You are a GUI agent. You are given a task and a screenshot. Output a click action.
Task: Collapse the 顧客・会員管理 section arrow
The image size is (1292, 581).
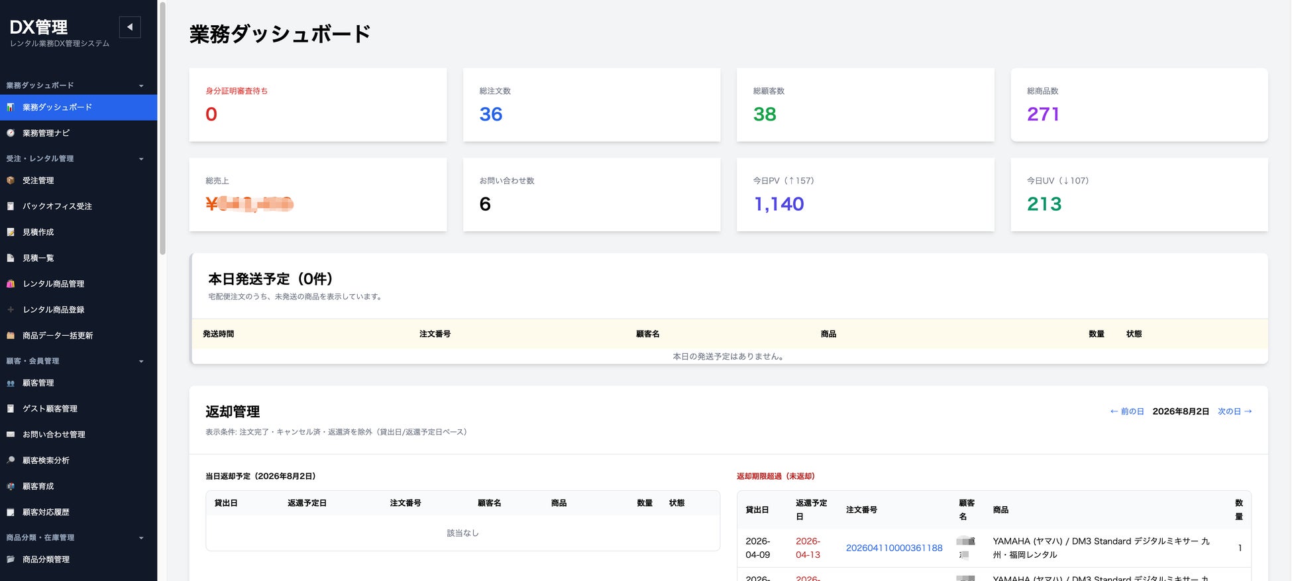click(141, 362)
